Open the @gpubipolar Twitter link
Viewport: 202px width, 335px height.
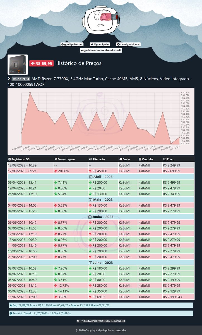[100, 44]
